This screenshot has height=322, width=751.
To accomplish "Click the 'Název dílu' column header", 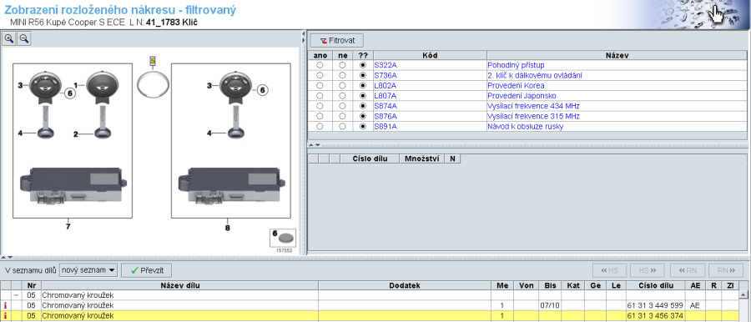I will point(179,285).
